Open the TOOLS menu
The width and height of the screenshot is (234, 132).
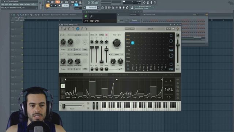(x=33, y=4)
